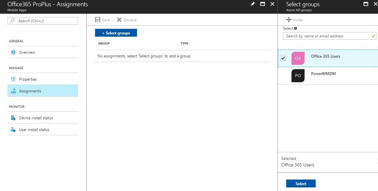
Task: Click the MONITOR section heading
Action: click(17, 106)
